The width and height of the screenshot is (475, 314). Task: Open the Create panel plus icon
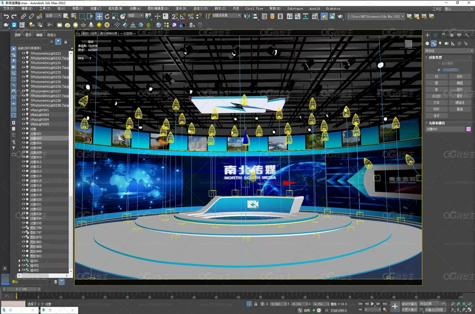[427, 35]
